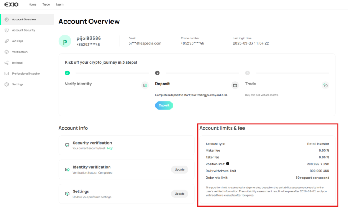Click the Trade step icon
The height and width of the screenshot is (214, 348).
325,85
